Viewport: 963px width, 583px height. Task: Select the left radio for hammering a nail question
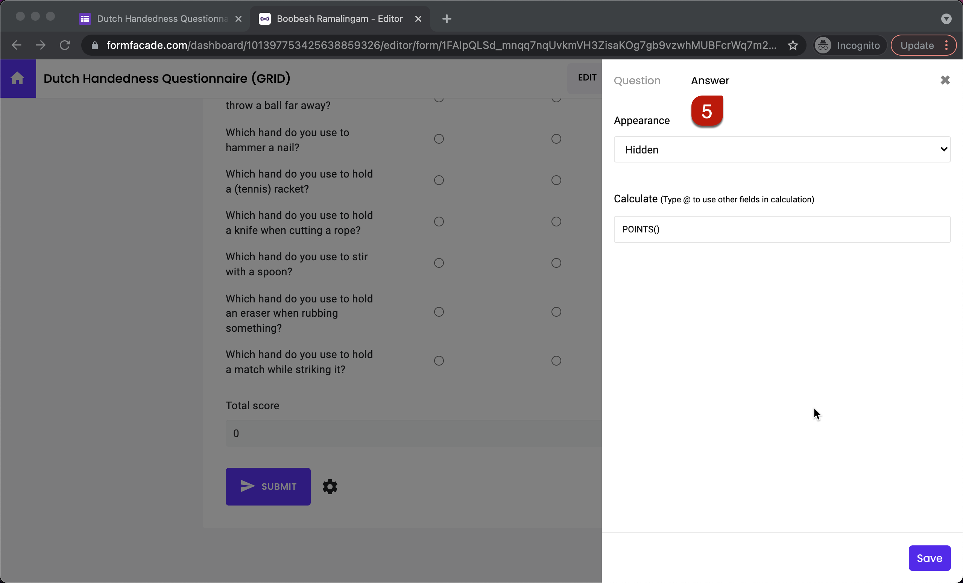(439, 139)
